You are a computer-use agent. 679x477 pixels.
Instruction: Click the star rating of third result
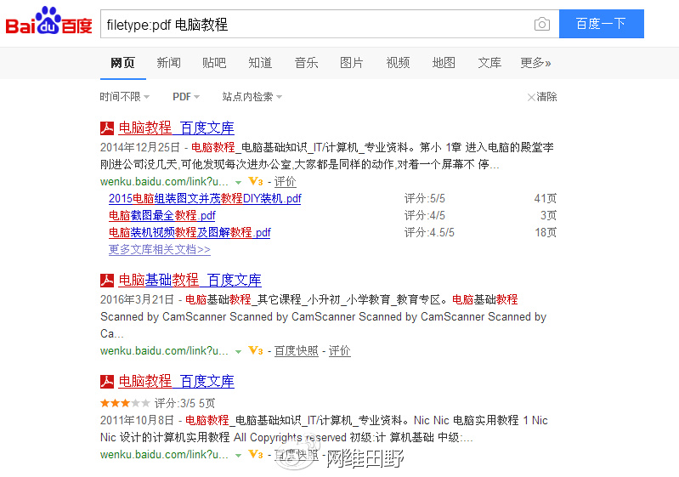coord(125,403)
